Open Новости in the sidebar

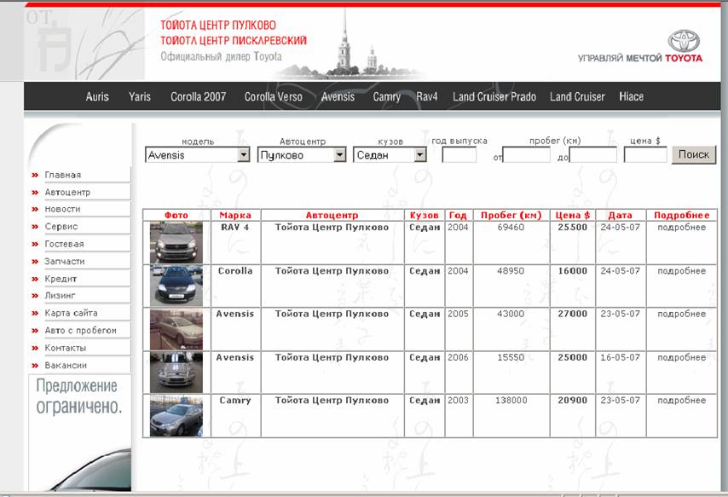[x=62, y=210]
